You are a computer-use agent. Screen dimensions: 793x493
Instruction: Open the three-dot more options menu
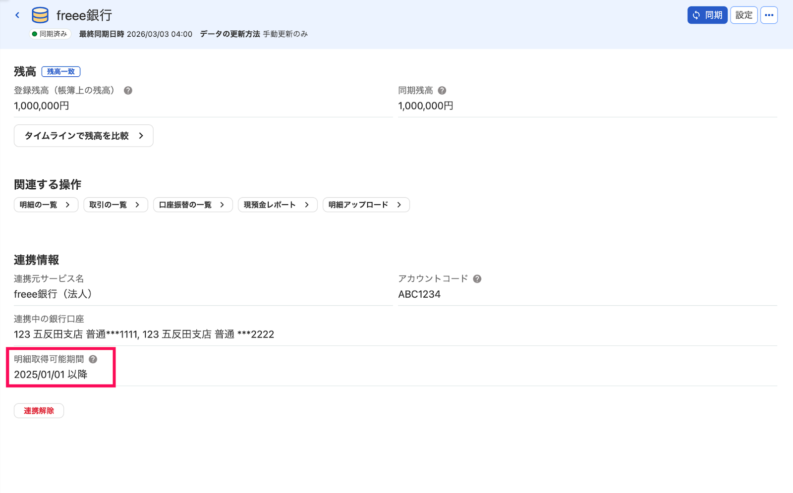769,15
